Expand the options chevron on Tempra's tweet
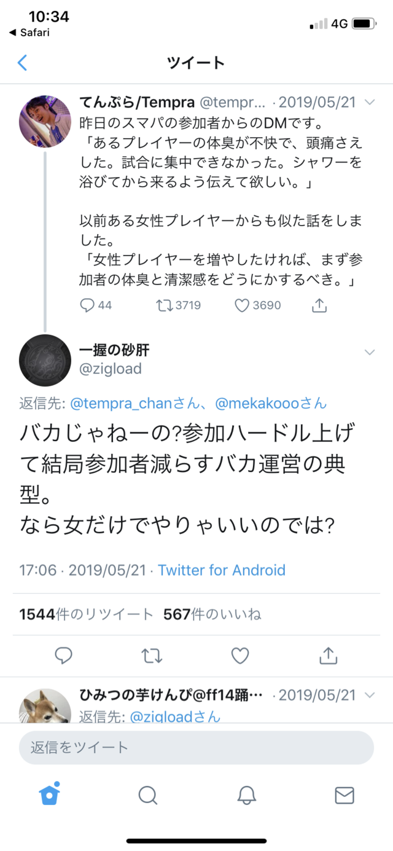The image size is (393, 851). click(369, 102)
